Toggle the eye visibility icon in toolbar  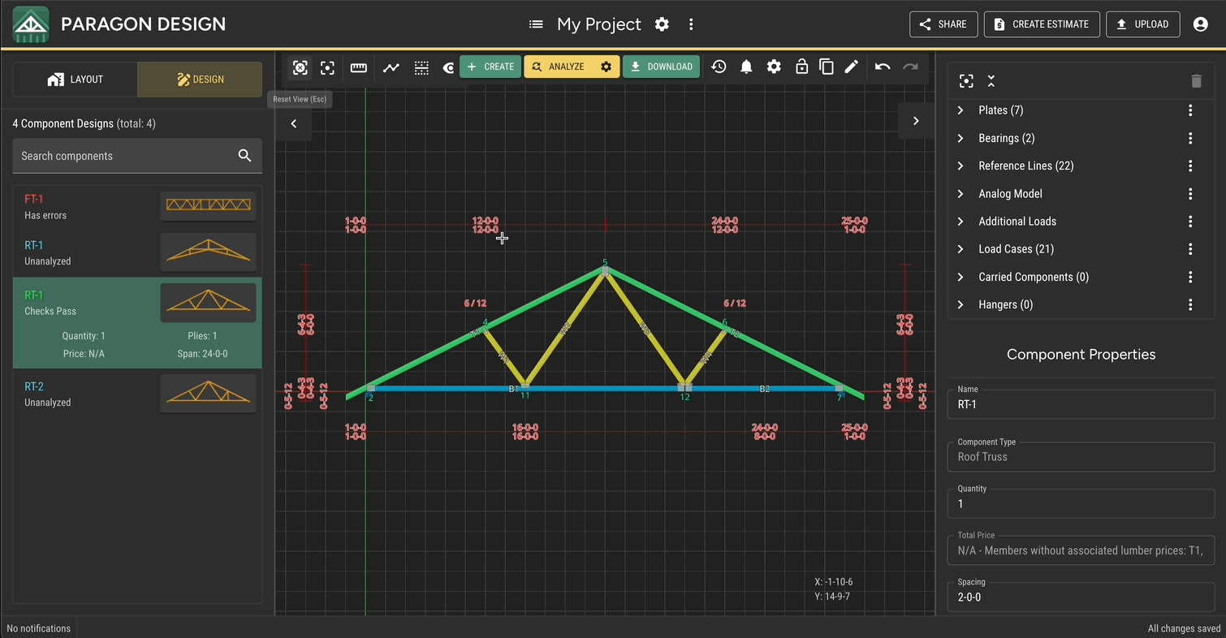(x=449, y=67)
